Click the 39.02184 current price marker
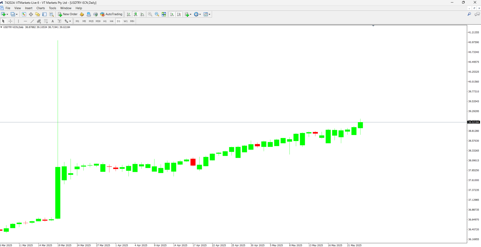Screen dimensions: 481x247 473,122
